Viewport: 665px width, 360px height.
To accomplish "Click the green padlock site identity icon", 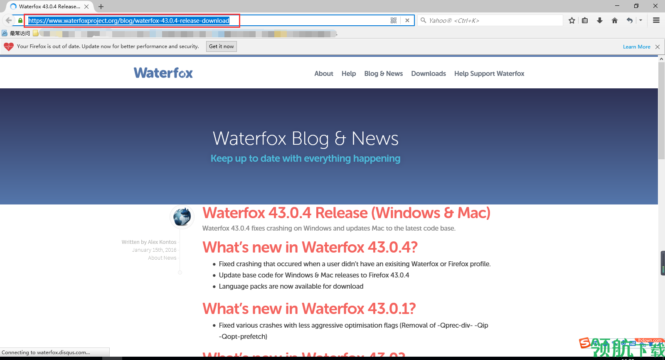I will 20,20.
